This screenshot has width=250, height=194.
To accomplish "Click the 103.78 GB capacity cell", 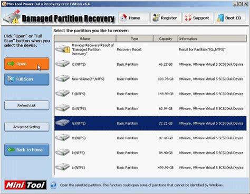I will [x=166, y=79].
